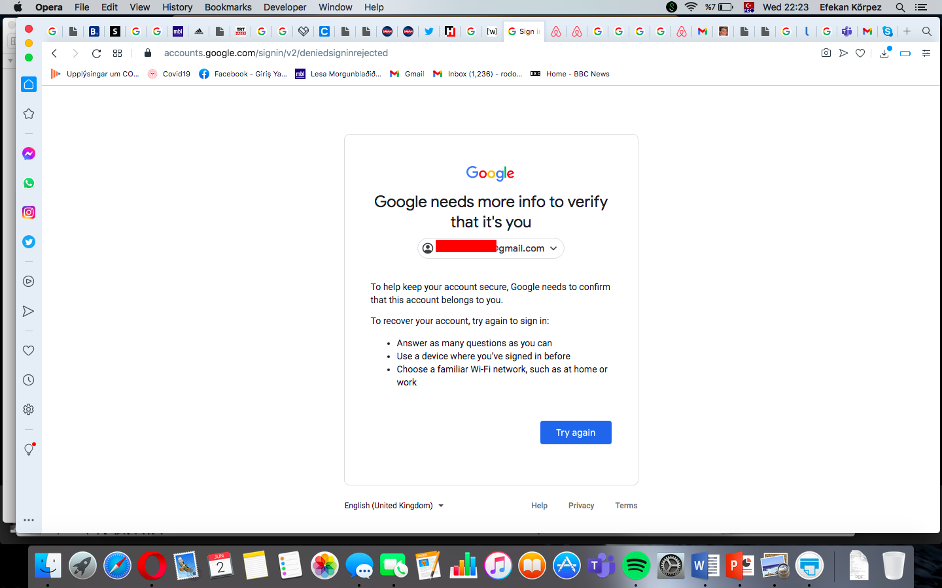Open sidebar setup three-dots menu
The width and height of the screenshot is (942, 588).
point(29,520)
